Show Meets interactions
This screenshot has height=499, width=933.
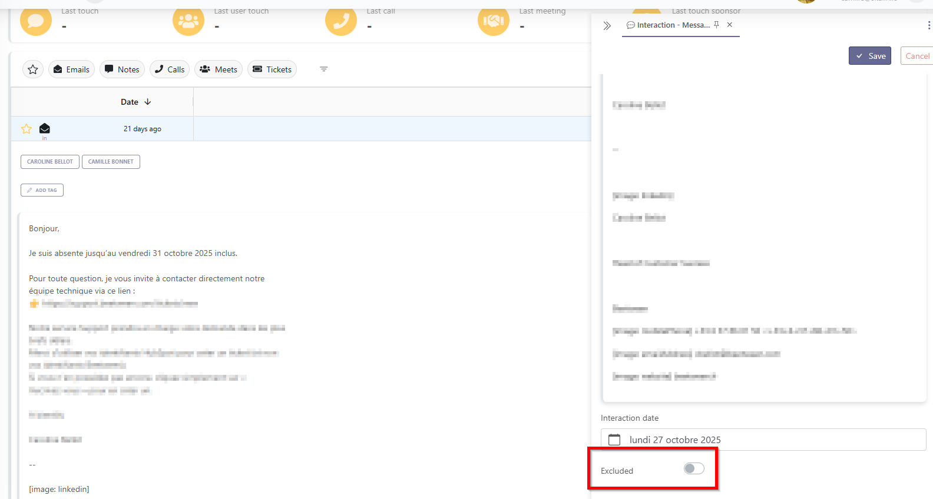(x=219, y=69)
